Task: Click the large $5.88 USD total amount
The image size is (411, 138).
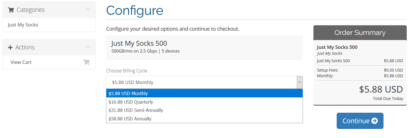Action: tap(381, 89)
